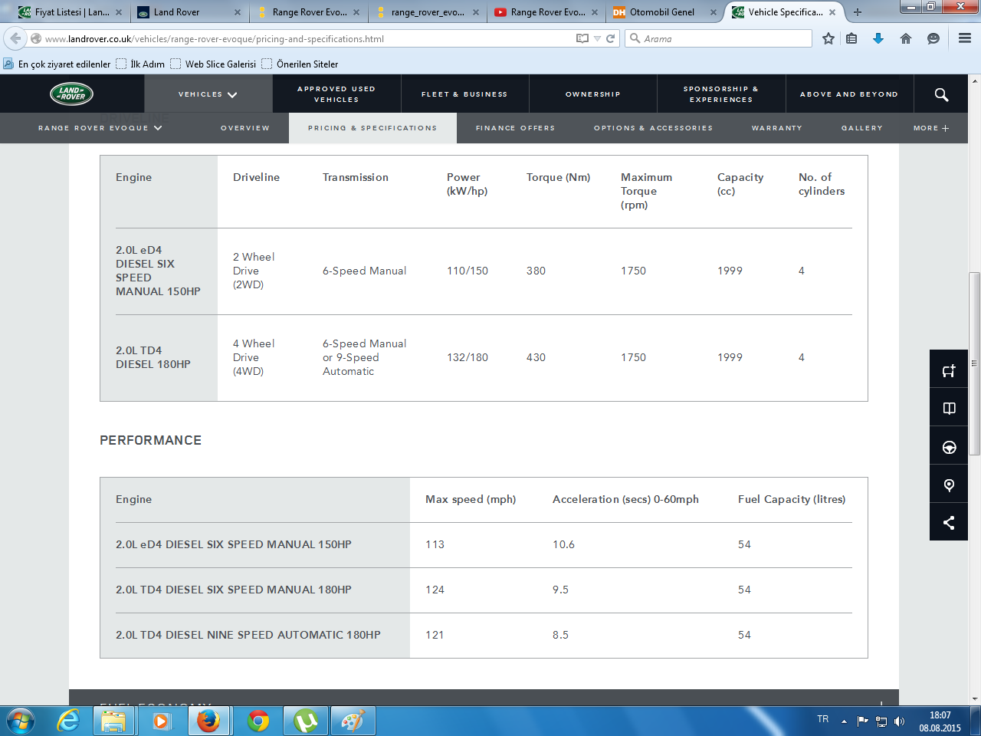Open the GALLERY section

(862, 128)
